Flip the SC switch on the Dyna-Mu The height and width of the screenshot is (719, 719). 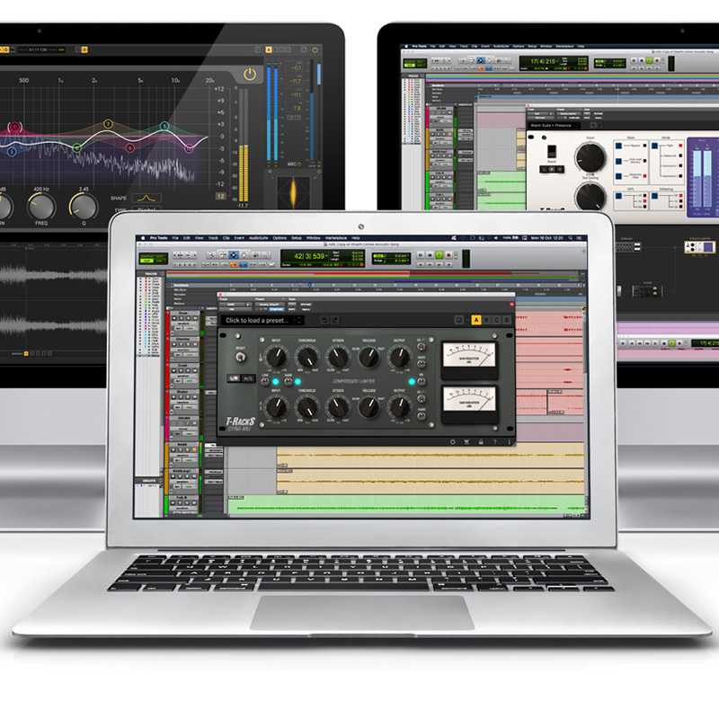(x=420, y=348)
